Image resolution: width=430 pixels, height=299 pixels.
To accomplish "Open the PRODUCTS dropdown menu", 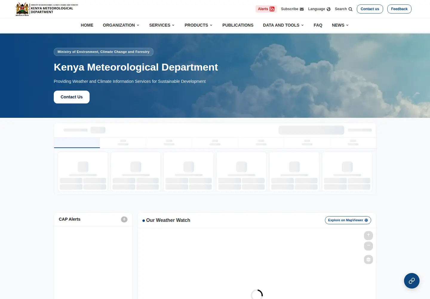I will 199,25.
